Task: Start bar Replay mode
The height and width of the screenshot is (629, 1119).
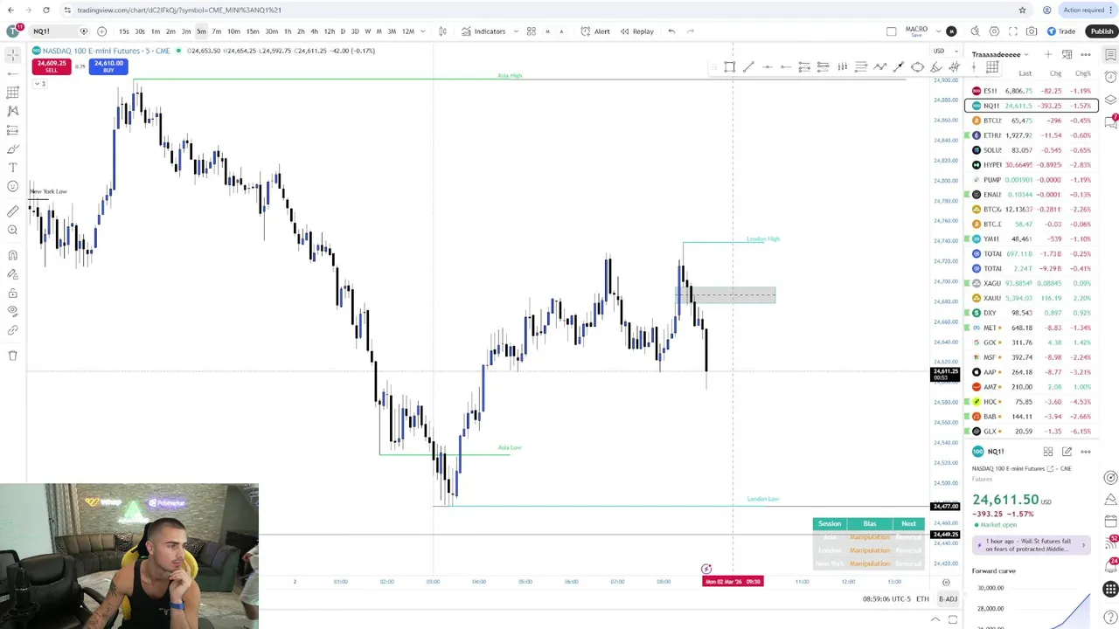Action: [637, 31]
